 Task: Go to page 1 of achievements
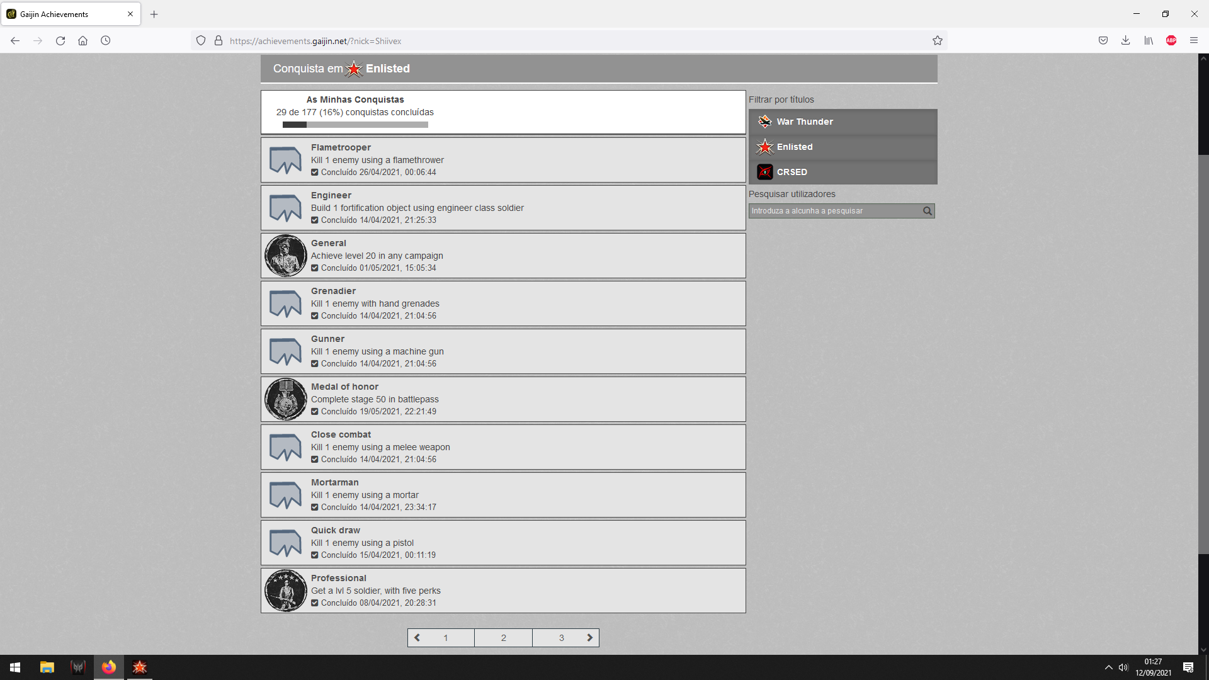pyautogui.click(x=446, y=638)
